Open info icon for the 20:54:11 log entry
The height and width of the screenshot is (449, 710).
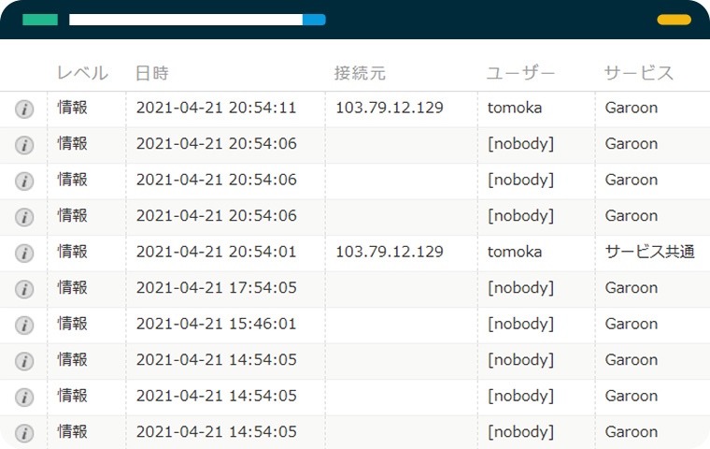pyautogui.click(x=24, y=109)
